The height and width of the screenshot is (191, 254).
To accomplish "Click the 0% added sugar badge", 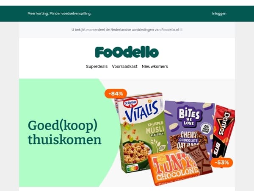I will (206, 129).
